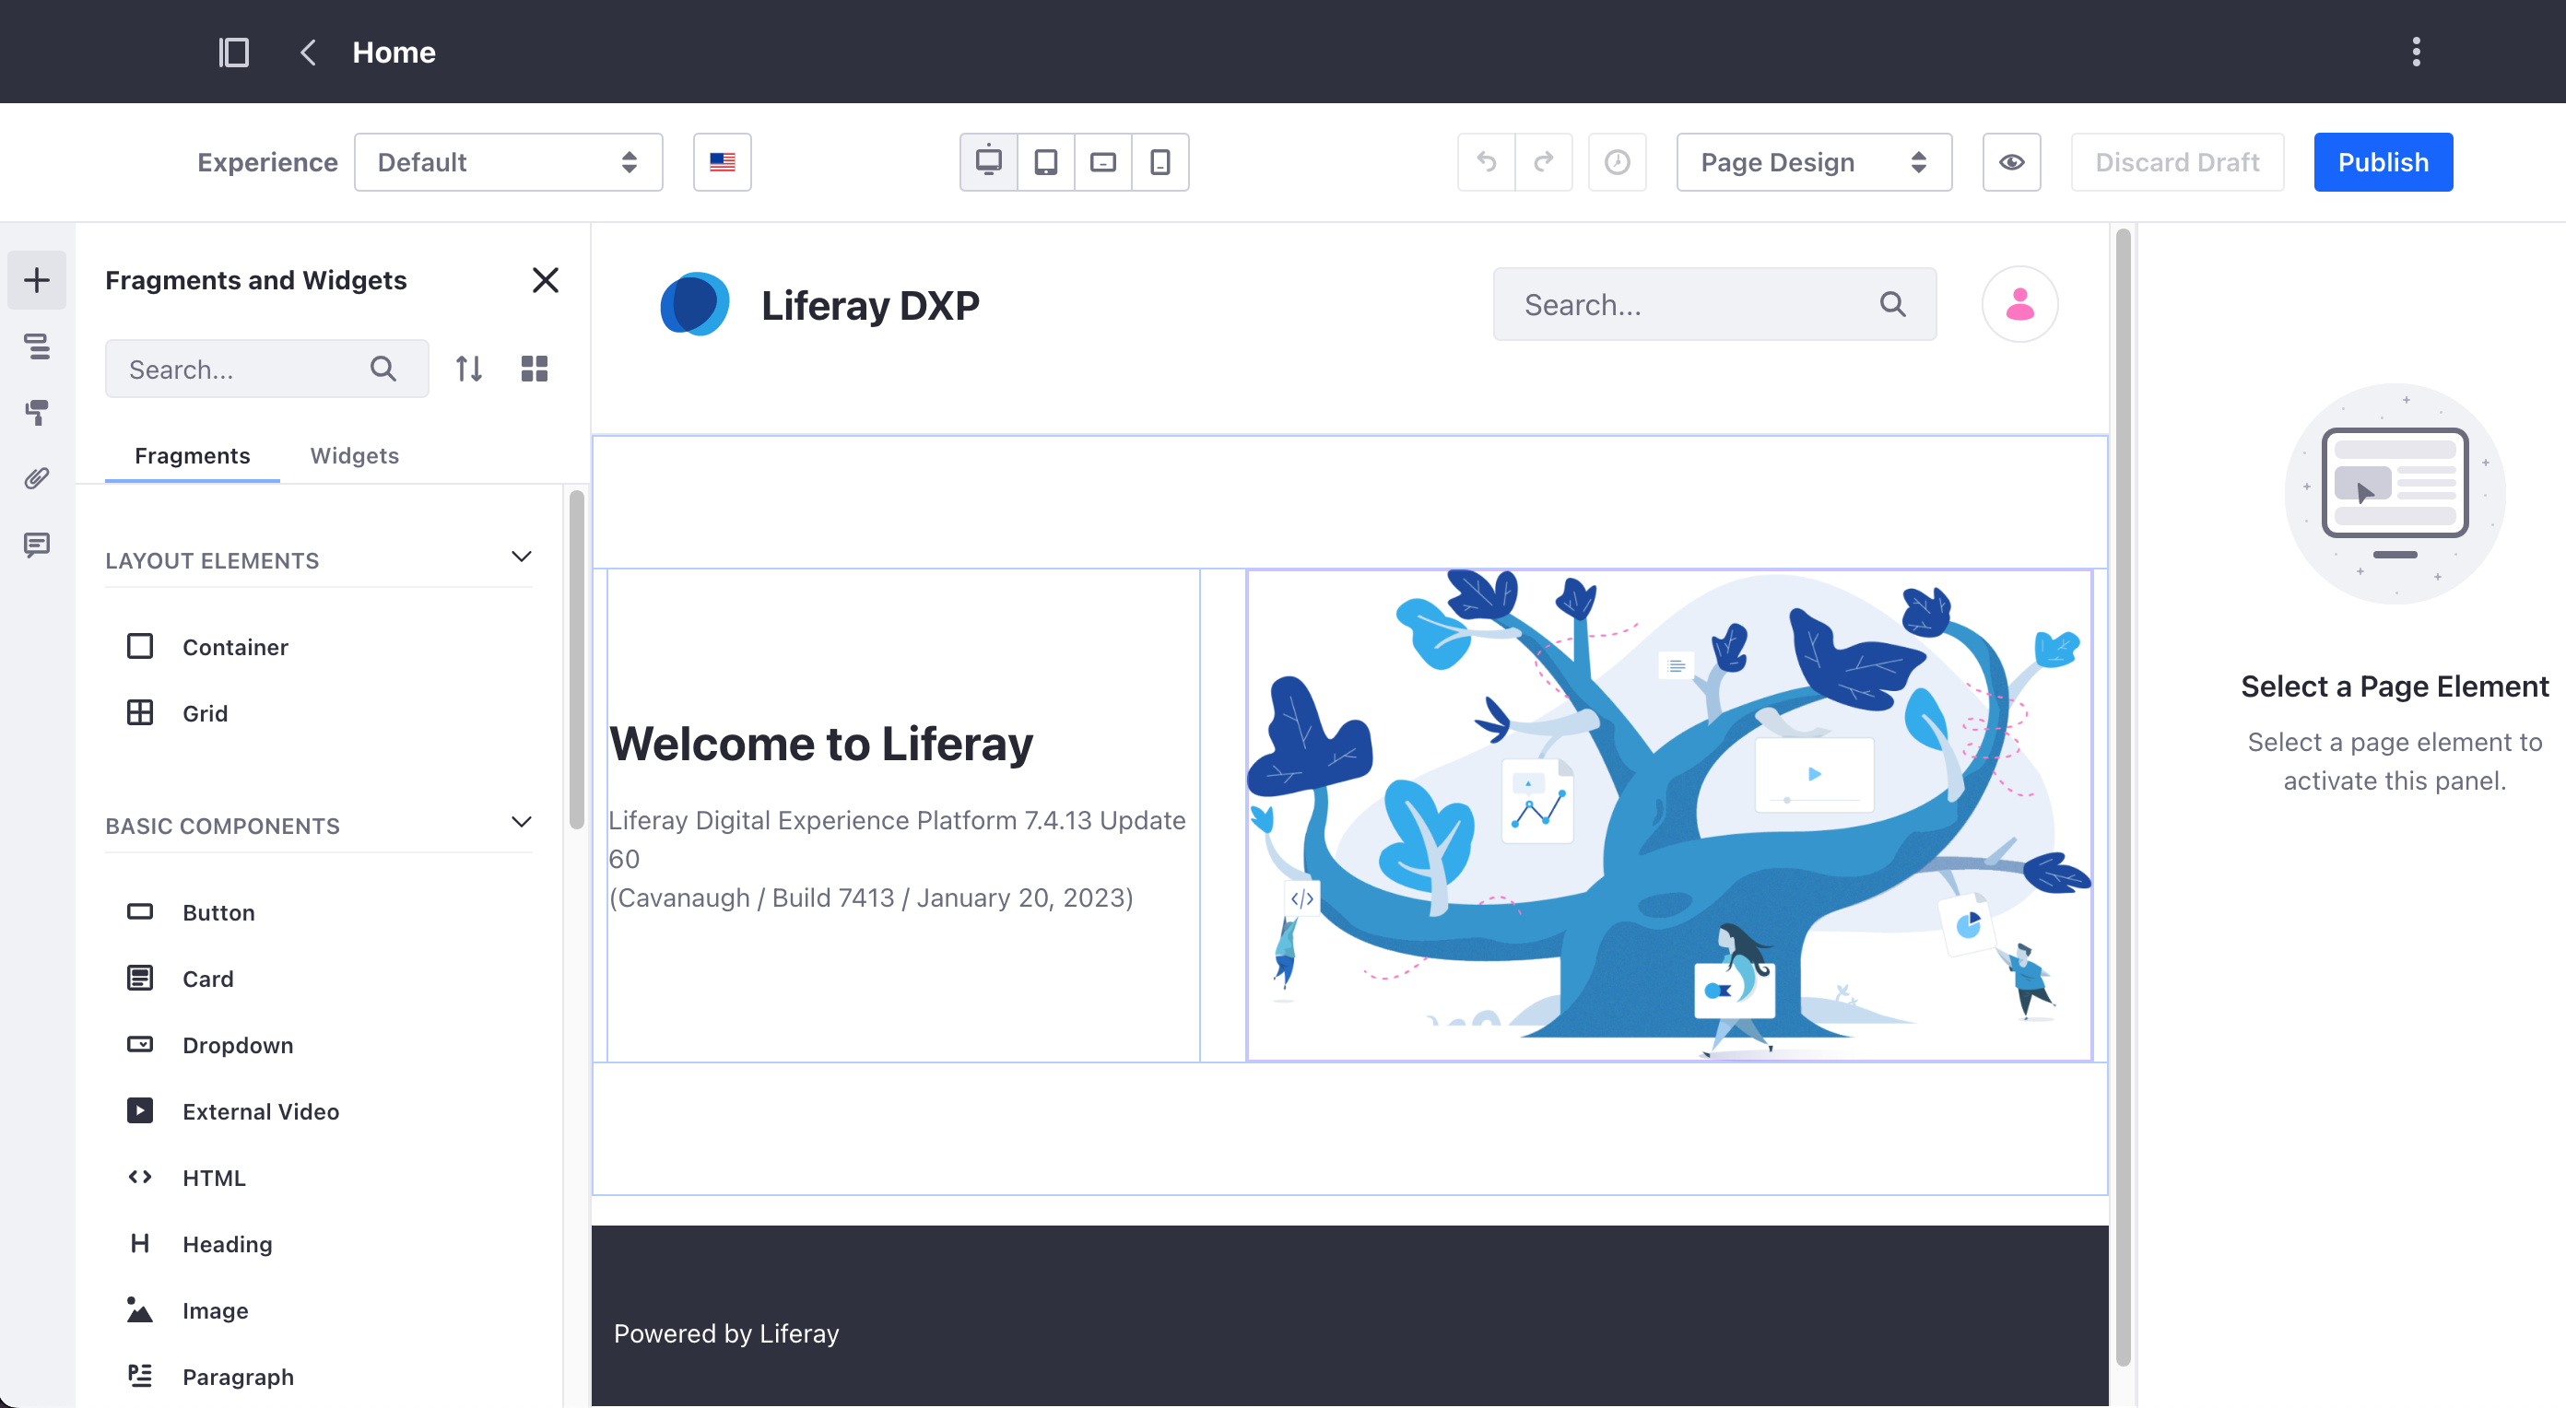This screenshot has height=1408, width=2566.
Task: Click the search input field in fragments panel
Action: (267, 368)
